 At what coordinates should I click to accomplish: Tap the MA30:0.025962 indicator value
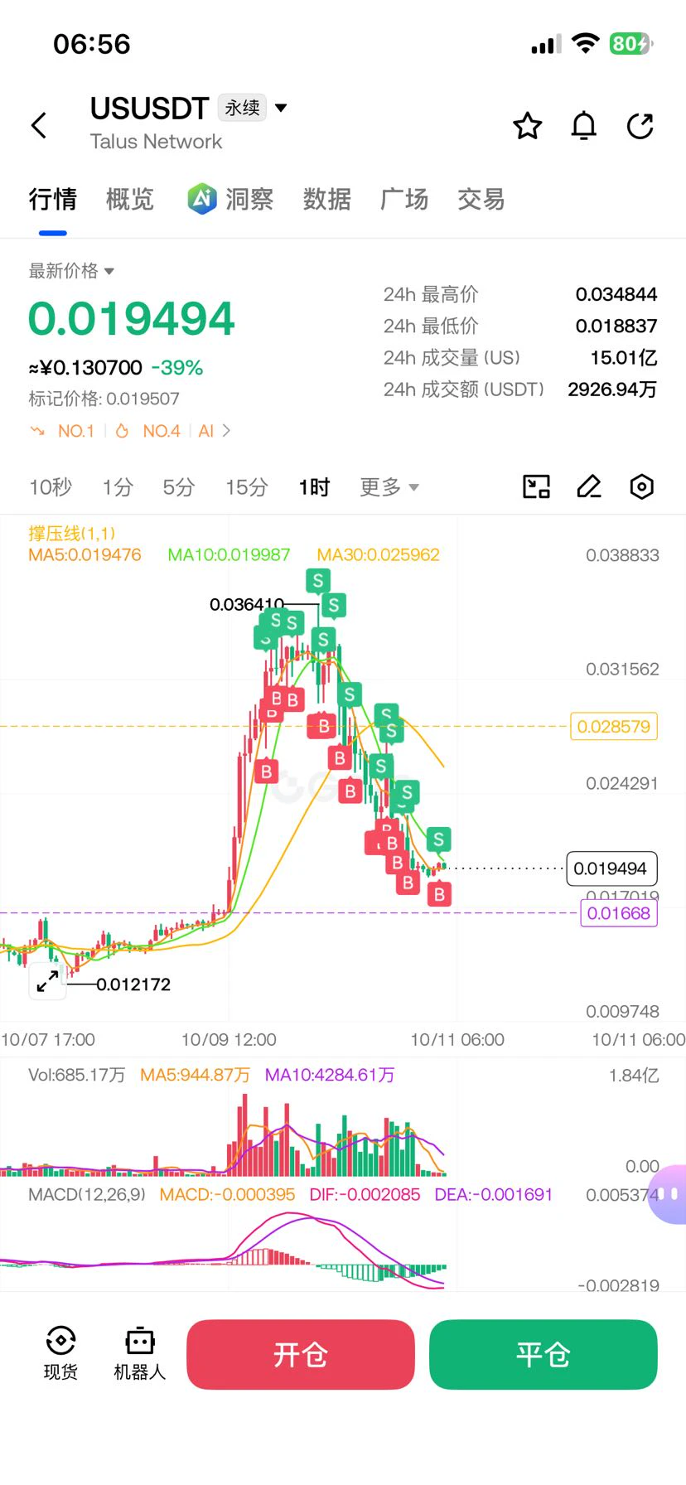click(379, 555)
